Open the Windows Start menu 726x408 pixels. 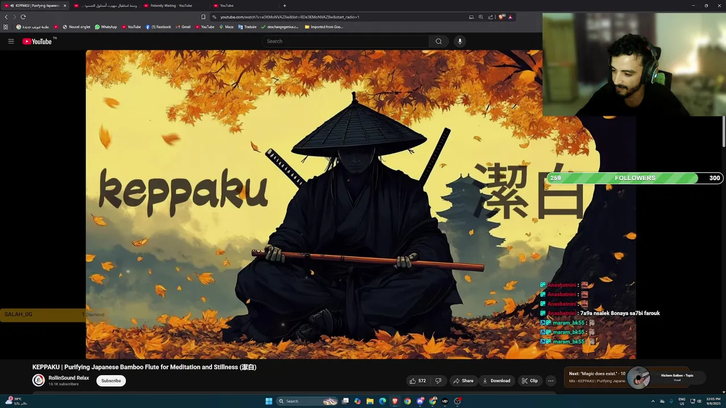tap(269, 401)
